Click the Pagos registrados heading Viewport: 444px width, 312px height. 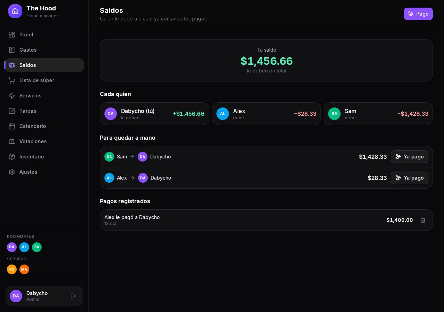coord(125,201)
